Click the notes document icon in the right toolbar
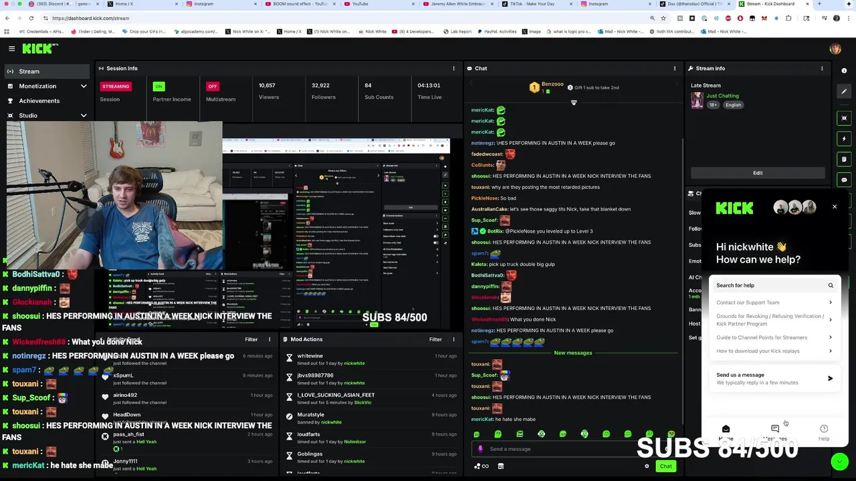856x481 pixels. pos(844,159)
